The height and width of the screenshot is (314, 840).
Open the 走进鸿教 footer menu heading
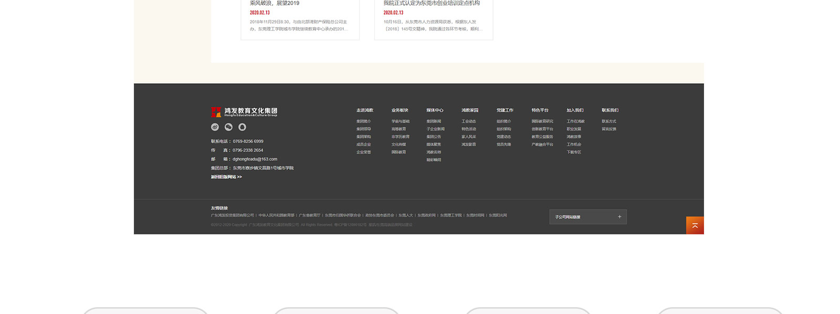point(365,110)
